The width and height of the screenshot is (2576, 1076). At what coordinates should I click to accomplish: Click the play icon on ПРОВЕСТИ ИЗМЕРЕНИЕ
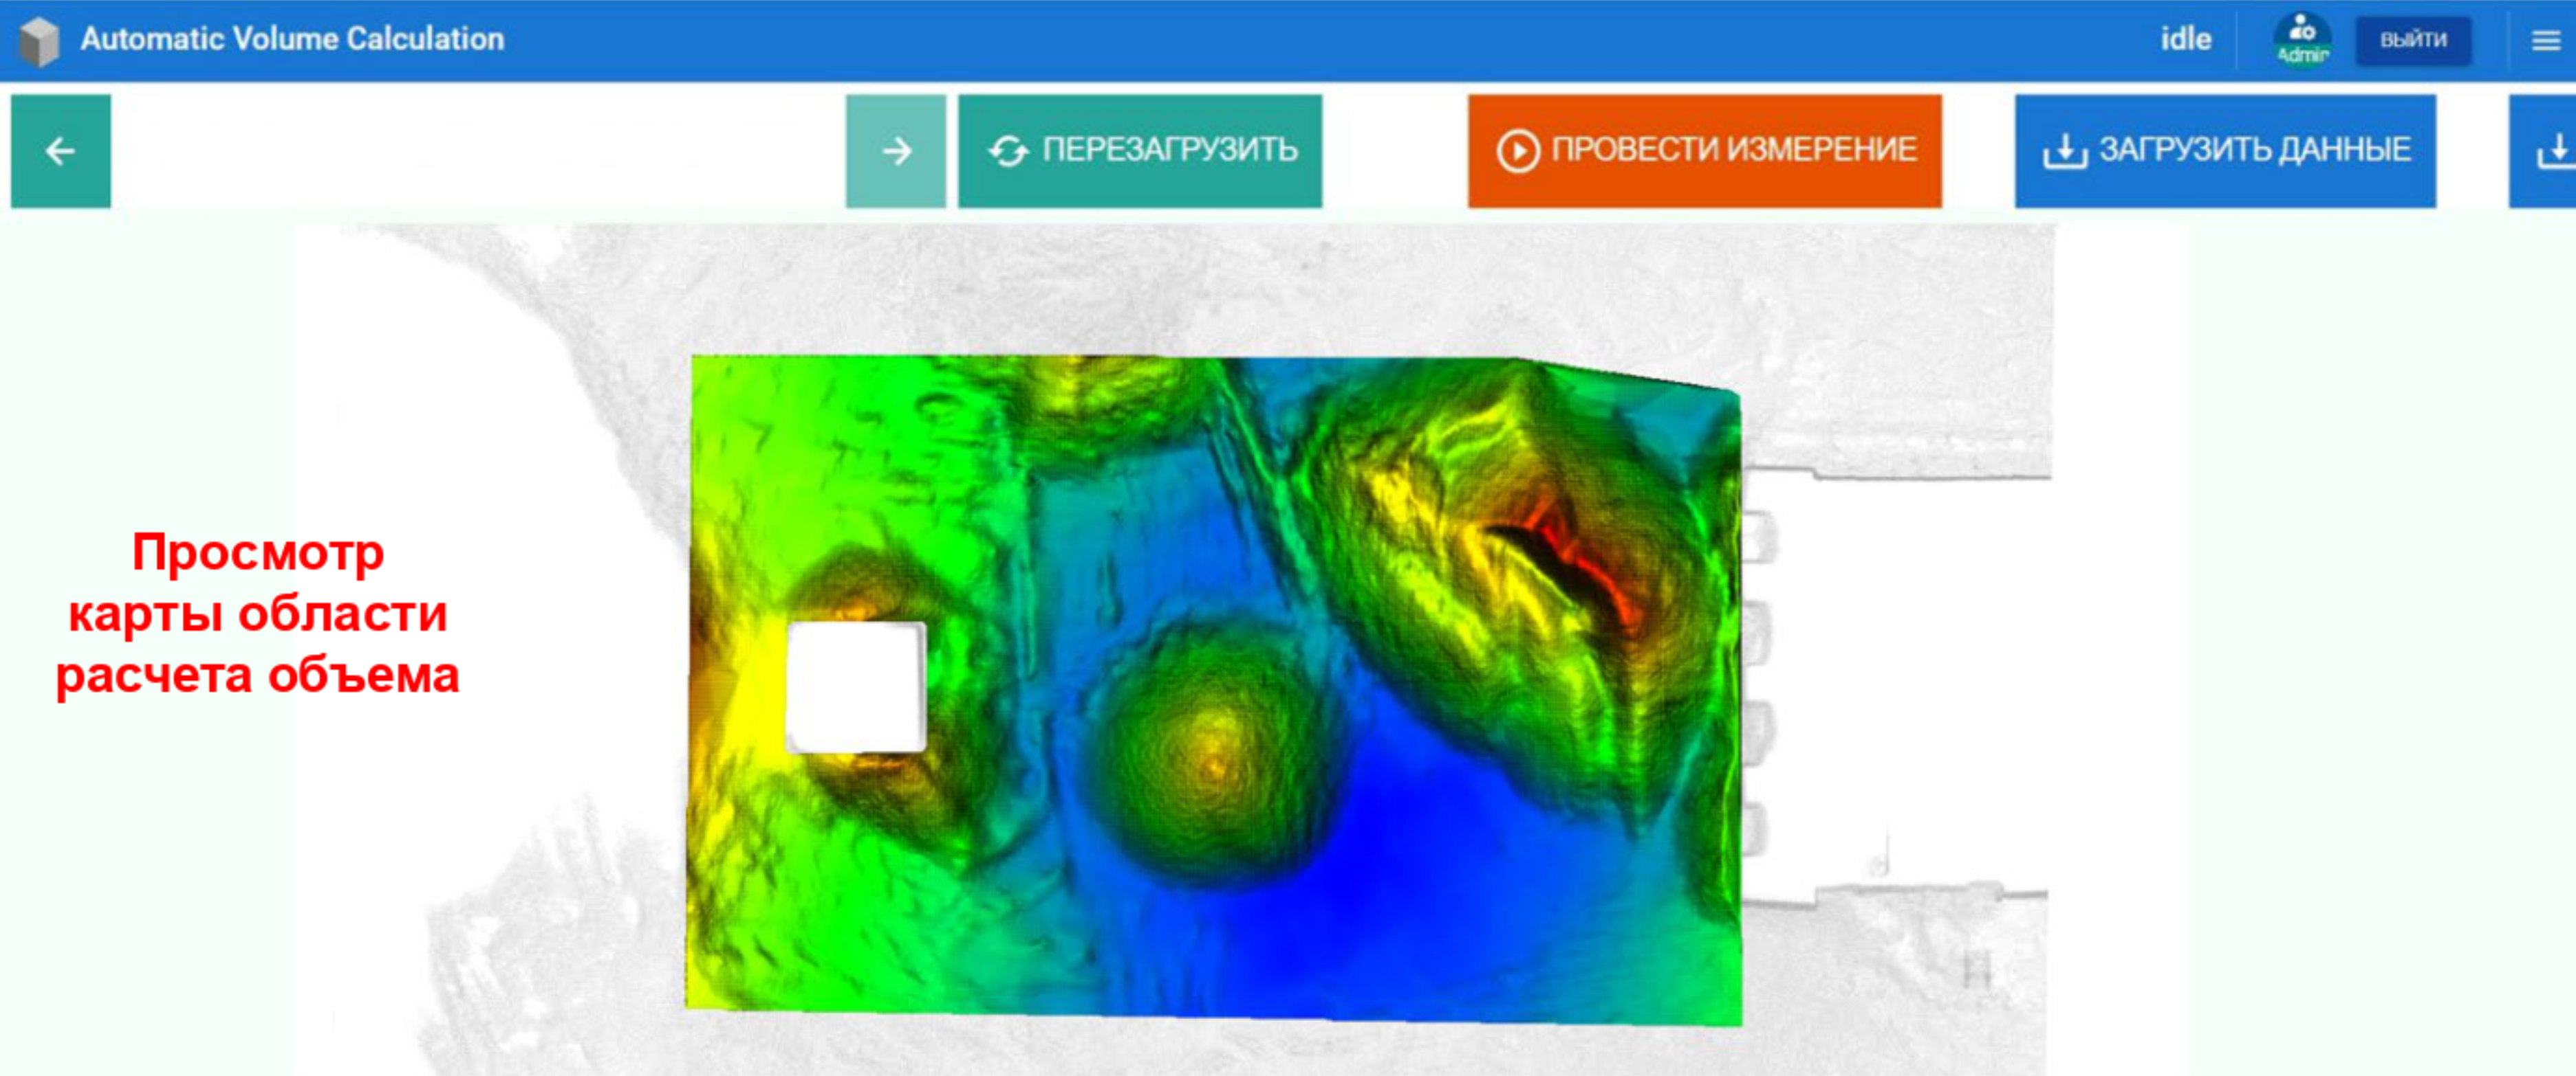coord(1518,152)
